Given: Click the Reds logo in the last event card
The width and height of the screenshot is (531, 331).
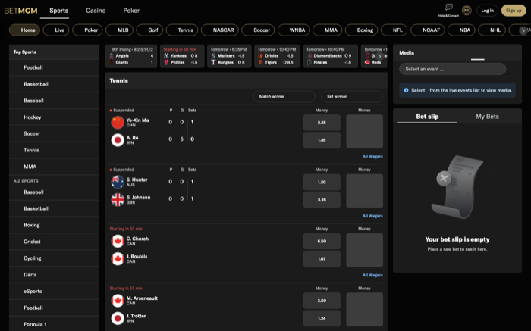Looking at the screenshot, I should click(x=367, y=62).
